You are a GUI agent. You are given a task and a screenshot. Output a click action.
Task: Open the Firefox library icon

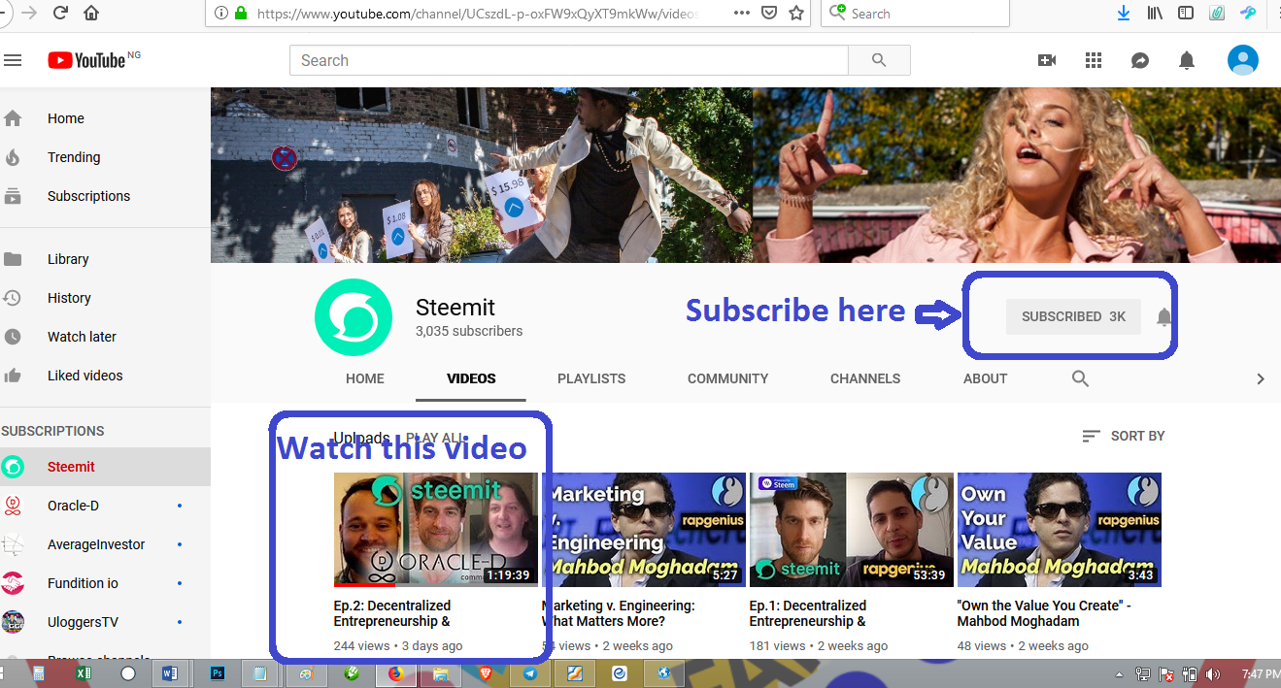tap(1156, 14)
